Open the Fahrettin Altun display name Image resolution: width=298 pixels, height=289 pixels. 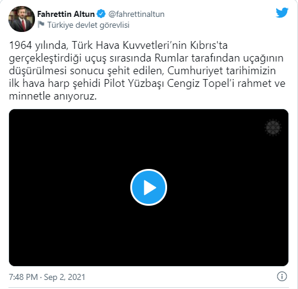tap(66, 14)
